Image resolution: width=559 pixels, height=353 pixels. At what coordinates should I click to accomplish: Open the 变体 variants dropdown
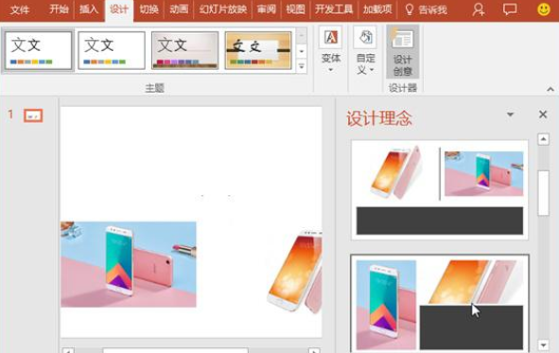point(331,49)
